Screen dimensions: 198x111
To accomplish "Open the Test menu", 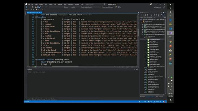I will pos(55,4).
